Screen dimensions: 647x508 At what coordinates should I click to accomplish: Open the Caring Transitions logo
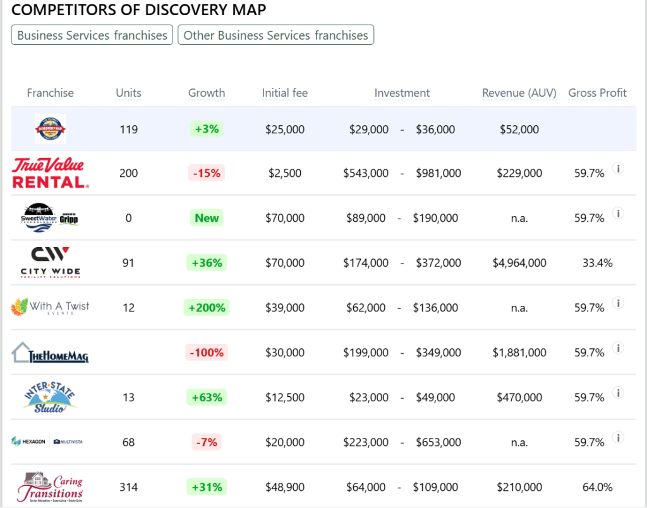click(50, 487)
